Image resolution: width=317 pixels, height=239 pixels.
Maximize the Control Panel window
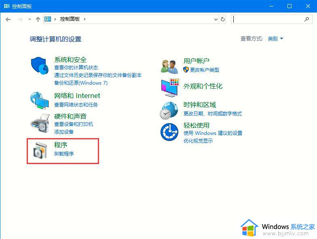[290, 6]
